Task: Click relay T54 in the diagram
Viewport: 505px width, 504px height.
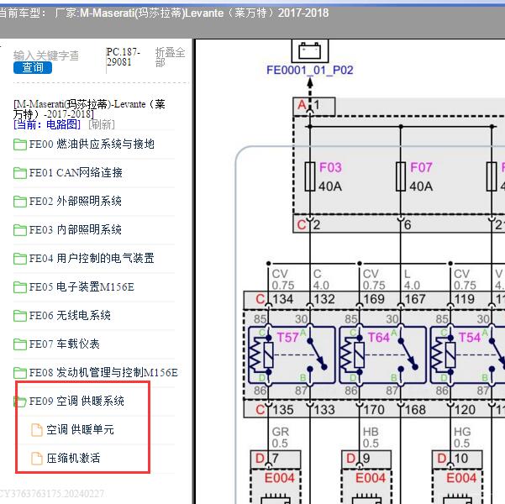Action: tap(470, 354)
